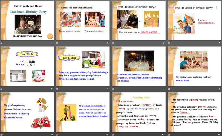The height and width of the screenshot is (136, 222).
Task: Select slide 6 Text Reading thumbnail
Action: 83,66
